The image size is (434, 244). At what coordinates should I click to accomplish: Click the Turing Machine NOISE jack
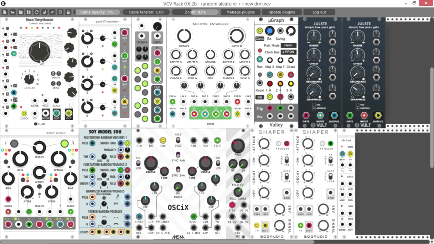[46, 114]
